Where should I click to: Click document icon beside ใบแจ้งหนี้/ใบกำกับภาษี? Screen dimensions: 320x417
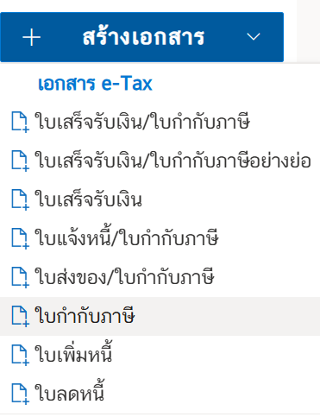pos(20,238)
